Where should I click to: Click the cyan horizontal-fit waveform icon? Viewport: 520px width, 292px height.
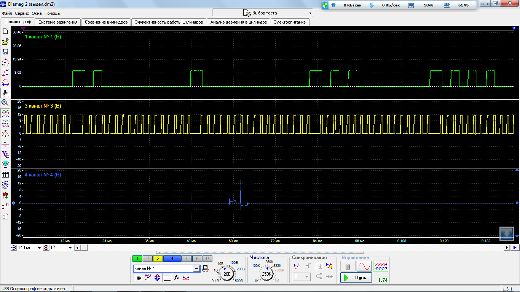pyautogui.click(x=5, y=164)
